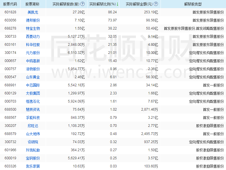Open stock link 西菱动力

(33, 36)
